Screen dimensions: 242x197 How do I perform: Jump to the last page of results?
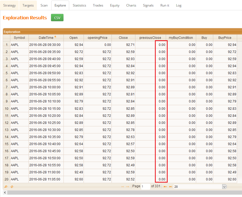coord(170,187)
